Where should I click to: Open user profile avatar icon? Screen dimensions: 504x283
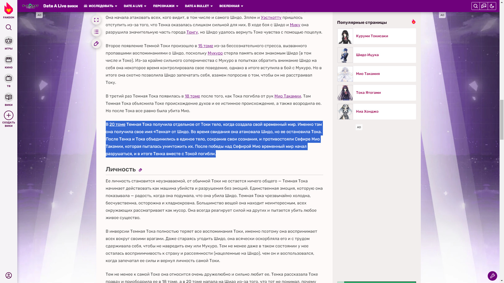pyautogui.click(x=9, y=275)
